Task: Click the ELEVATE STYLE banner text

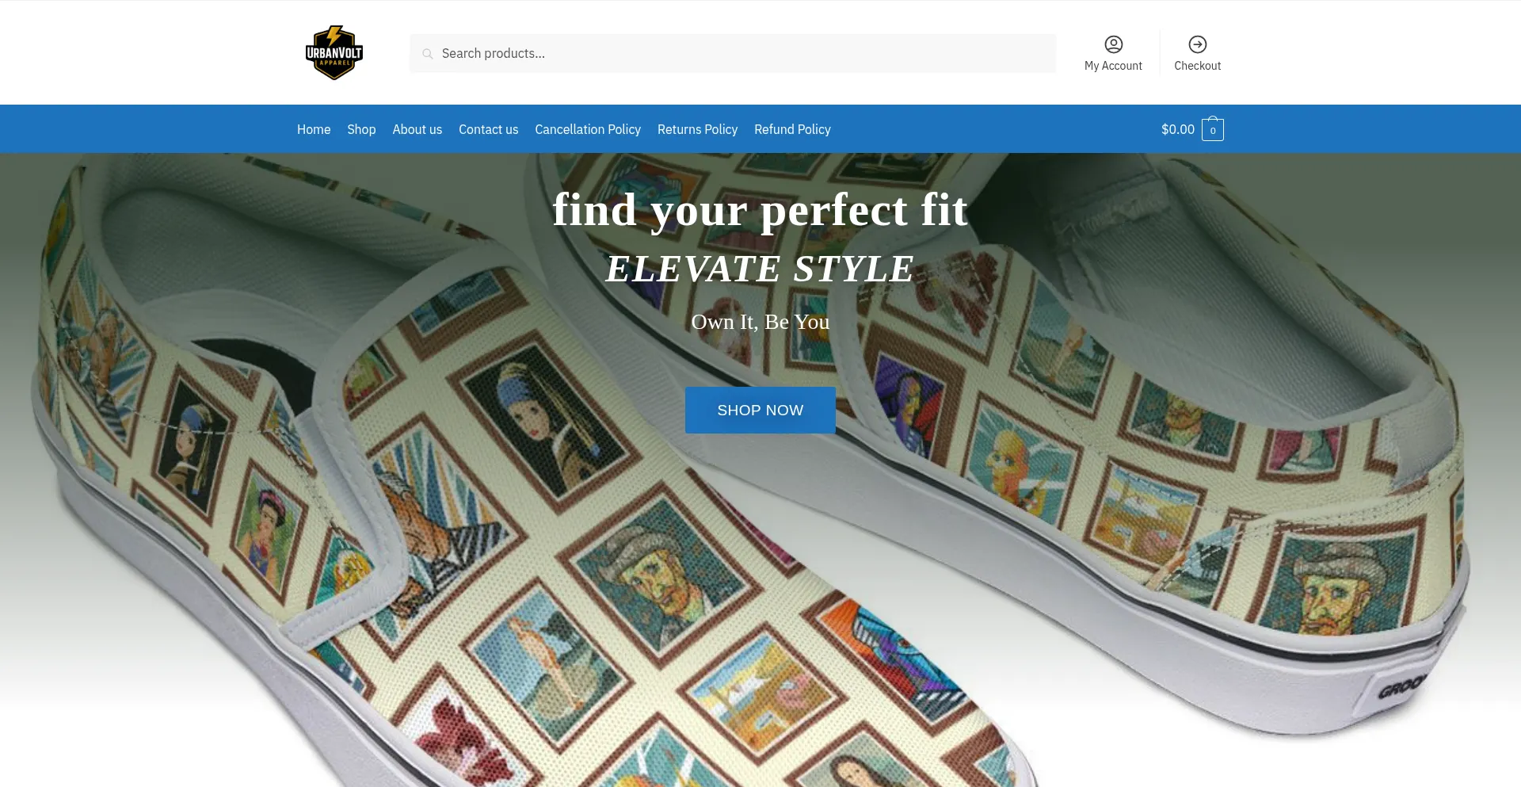Action: click(760, 269)
